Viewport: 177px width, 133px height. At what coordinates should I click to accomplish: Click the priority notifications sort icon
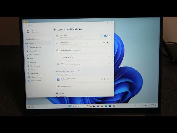point(58,57)
